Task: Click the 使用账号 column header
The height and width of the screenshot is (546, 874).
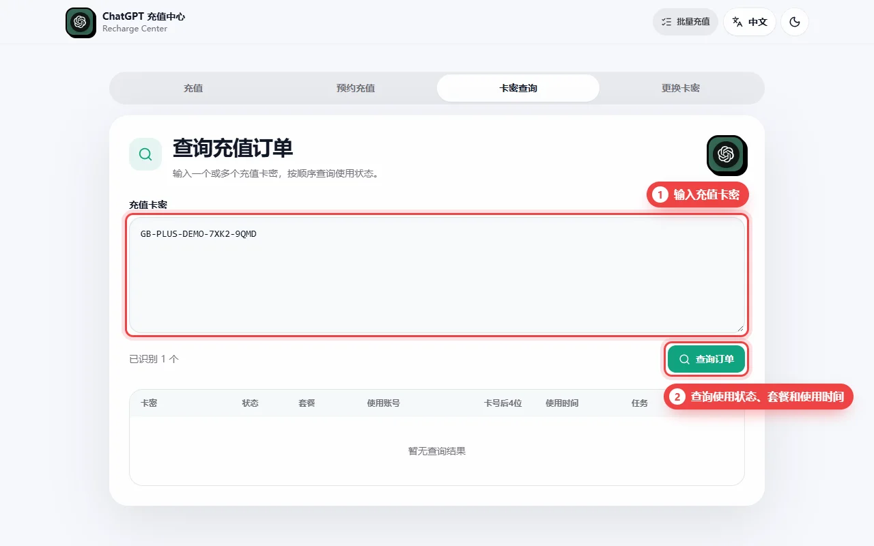Action: pos(384,403)
